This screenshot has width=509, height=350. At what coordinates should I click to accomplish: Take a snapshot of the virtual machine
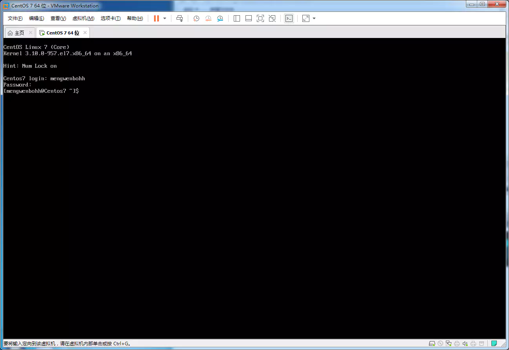click(x=196, y=18)
